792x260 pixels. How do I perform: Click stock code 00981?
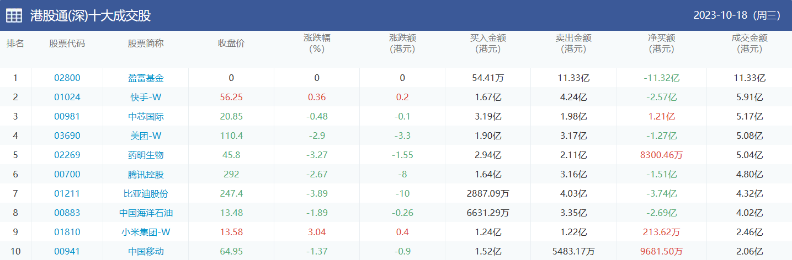point(67,117)
